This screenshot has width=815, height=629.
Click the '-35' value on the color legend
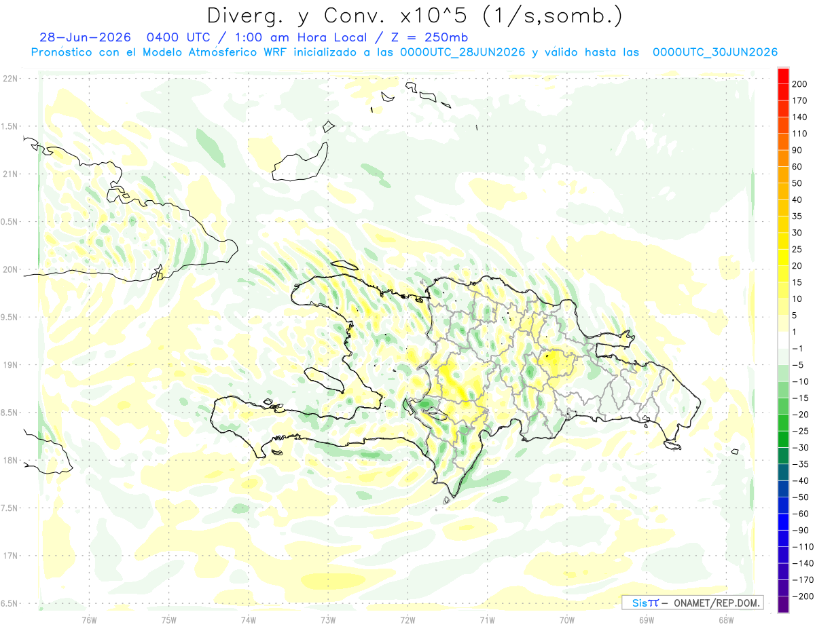point(800,464)
